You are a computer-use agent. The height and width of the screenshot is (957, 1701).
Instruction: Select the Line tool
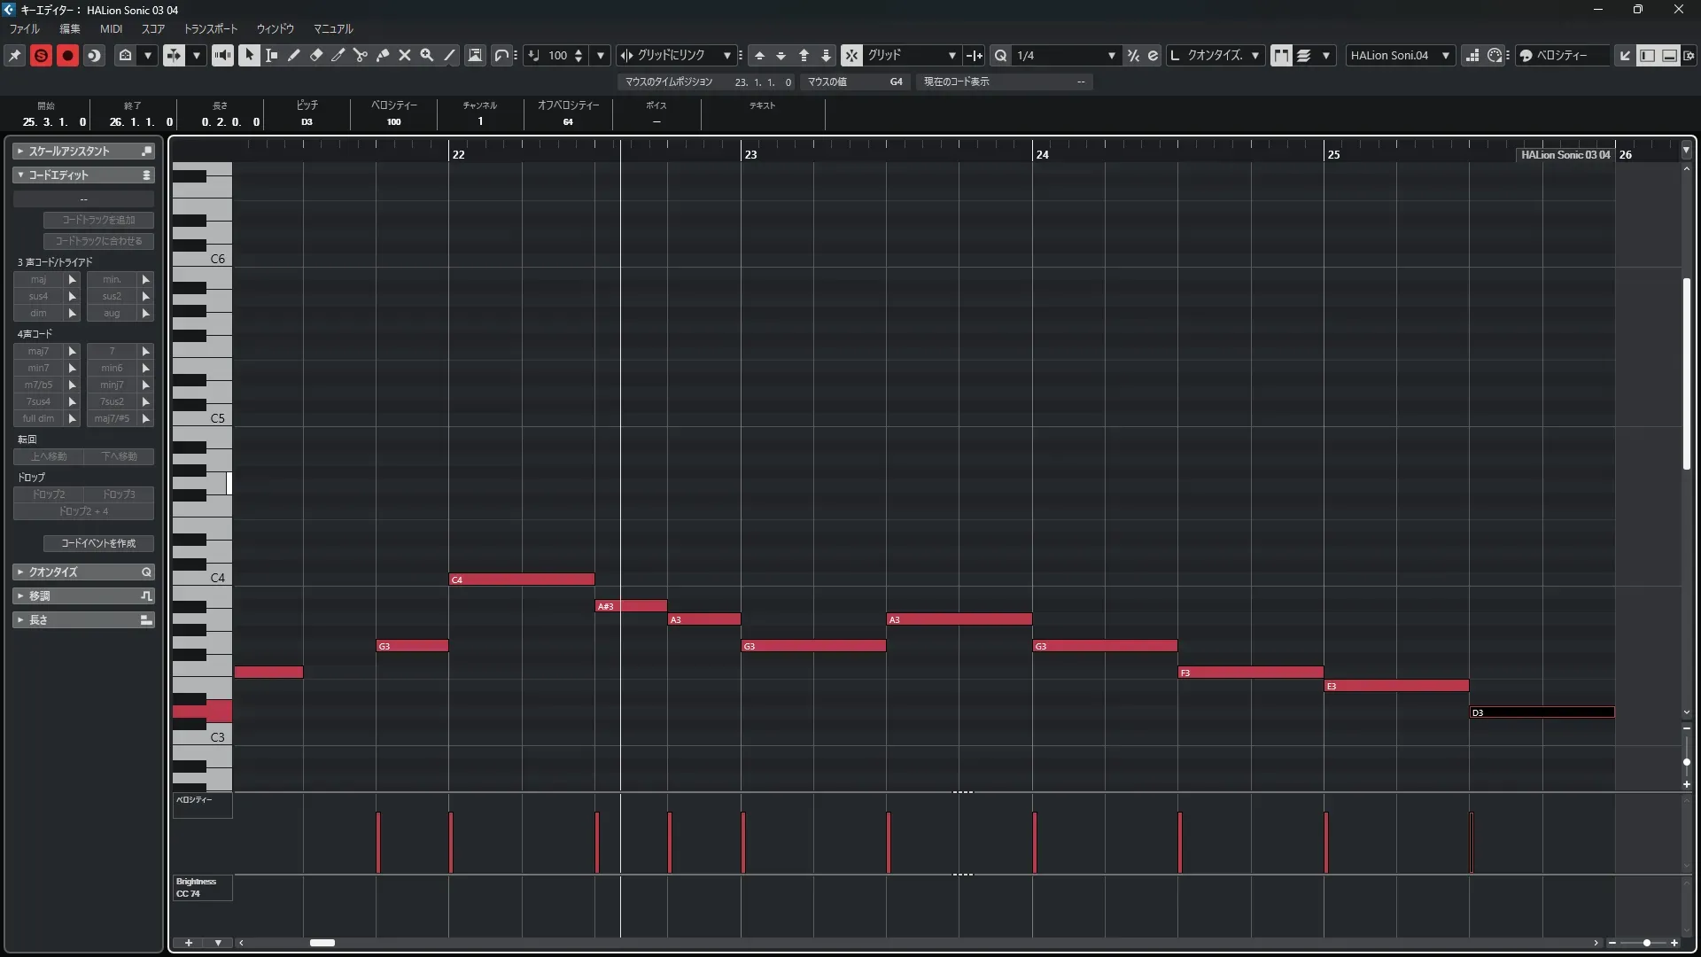pyautogui.click(x=450, y=55)
